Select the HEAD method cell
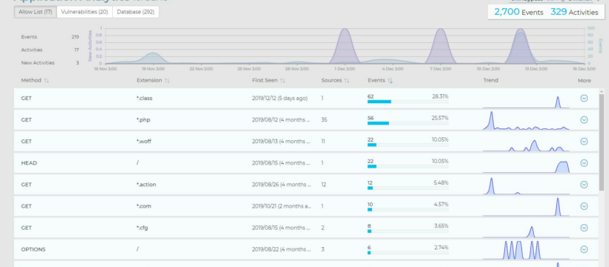Screen dimensions: 609x267 [29, 163]
